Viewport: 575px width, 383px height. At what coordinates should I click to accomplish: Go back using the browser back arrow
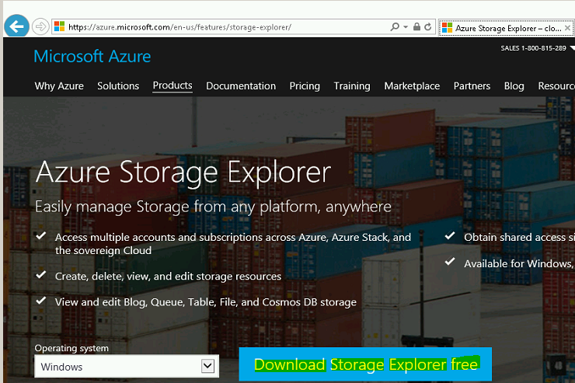point(16,26)
